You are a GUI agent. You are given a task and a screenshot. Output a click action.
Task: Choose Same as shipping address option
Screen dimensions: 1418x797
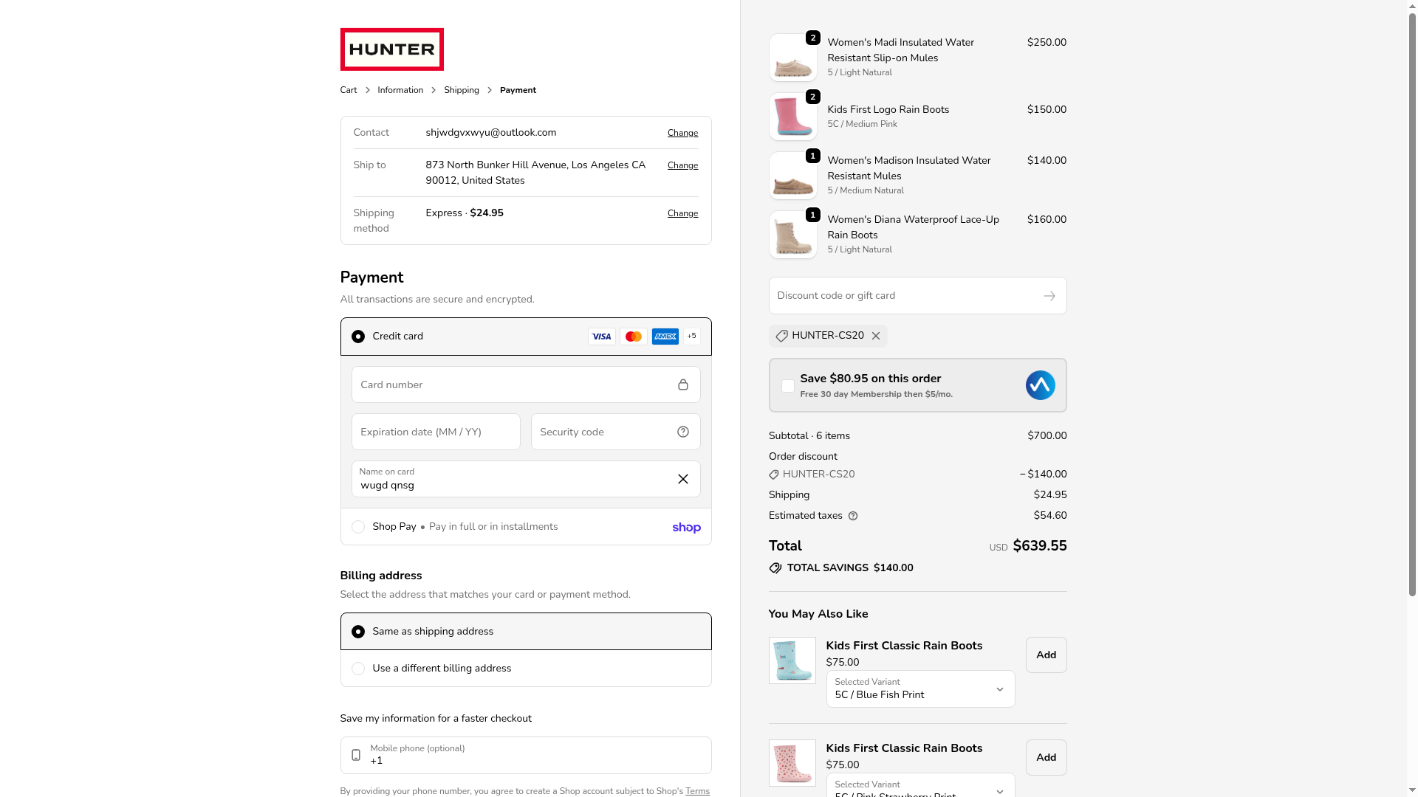coord(358,632)
